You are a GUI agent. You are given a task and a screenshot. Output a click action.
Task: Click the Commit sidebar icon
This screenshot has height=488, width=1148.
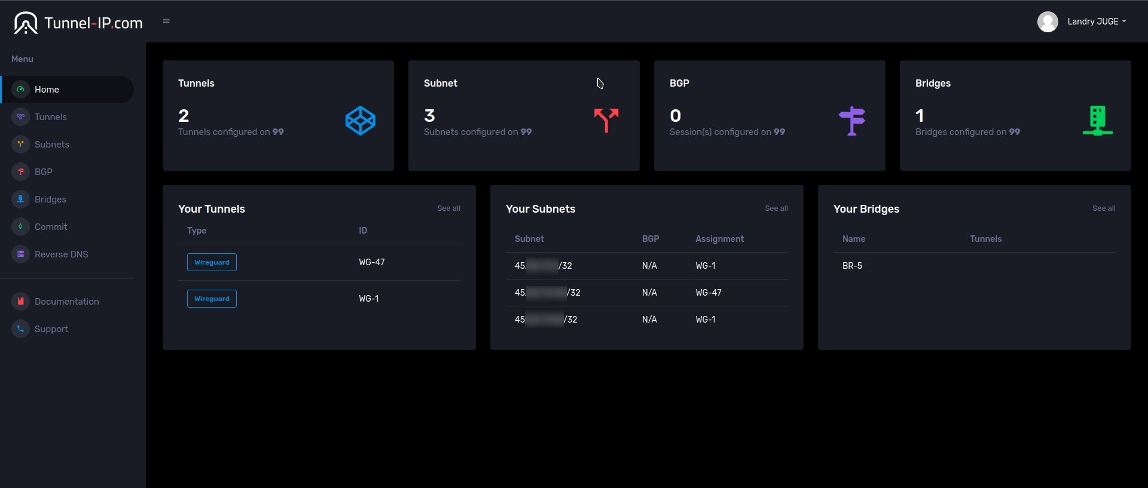20,227
